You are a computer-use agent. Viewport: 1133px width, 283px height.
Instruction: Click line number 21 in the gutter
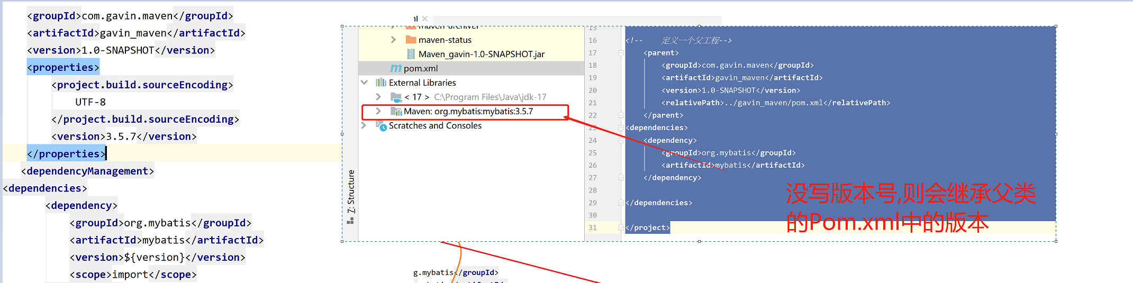[x=593, y=103]
